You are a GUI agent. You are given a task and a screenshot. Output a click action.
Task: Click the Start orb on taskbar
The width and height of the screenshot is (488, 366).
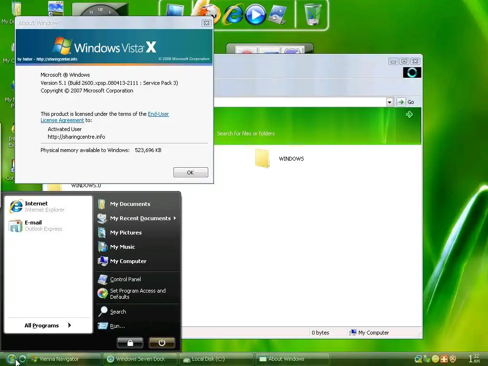click(11, 359)
